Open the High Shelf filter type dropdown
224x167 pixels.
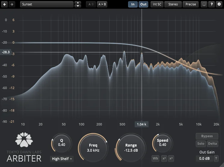tap(62, 159)
